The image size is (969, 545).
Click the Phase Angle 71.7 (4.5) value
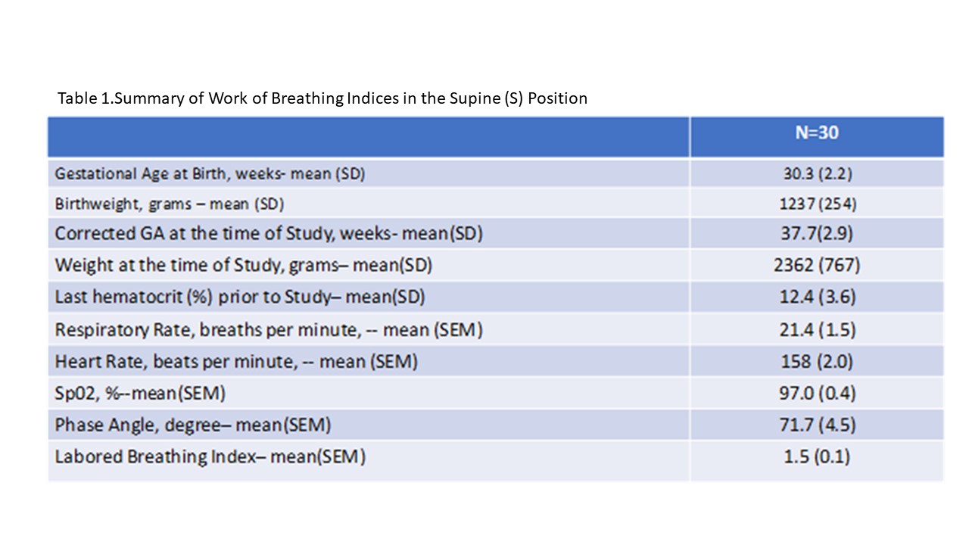coord(817,425)
